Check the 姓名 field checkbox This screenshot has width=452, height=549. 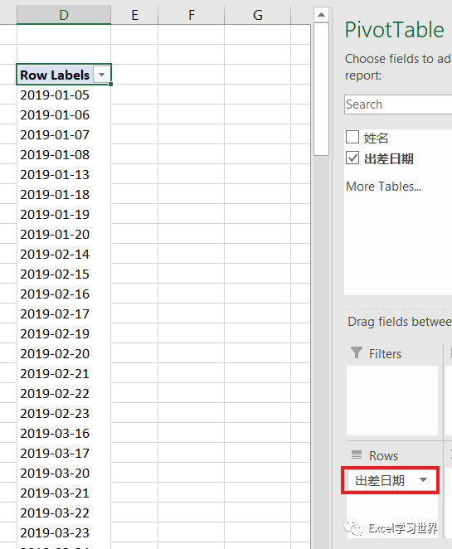pos(352,137)
